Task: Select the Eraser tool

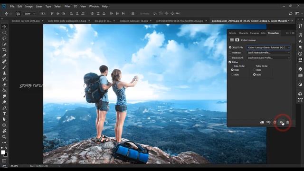Action: (4, 85)
